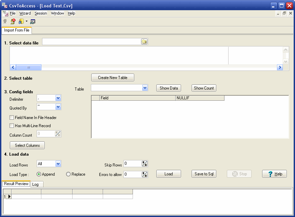This screenshot has height=217, width=295.
Task: Click the Errors to allow input field
Action: tap(133, 175)
